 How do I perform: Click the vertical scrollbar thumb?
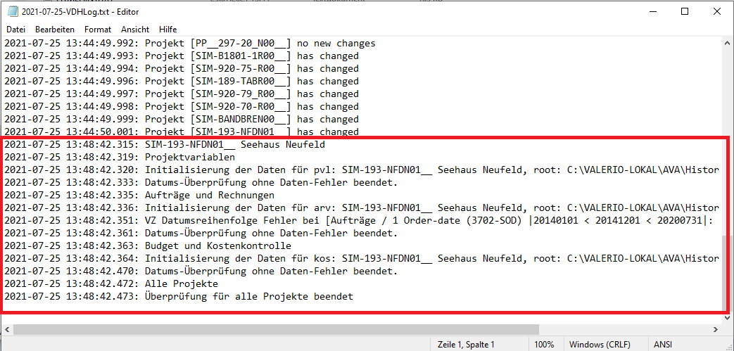click(x=727, y=273)
